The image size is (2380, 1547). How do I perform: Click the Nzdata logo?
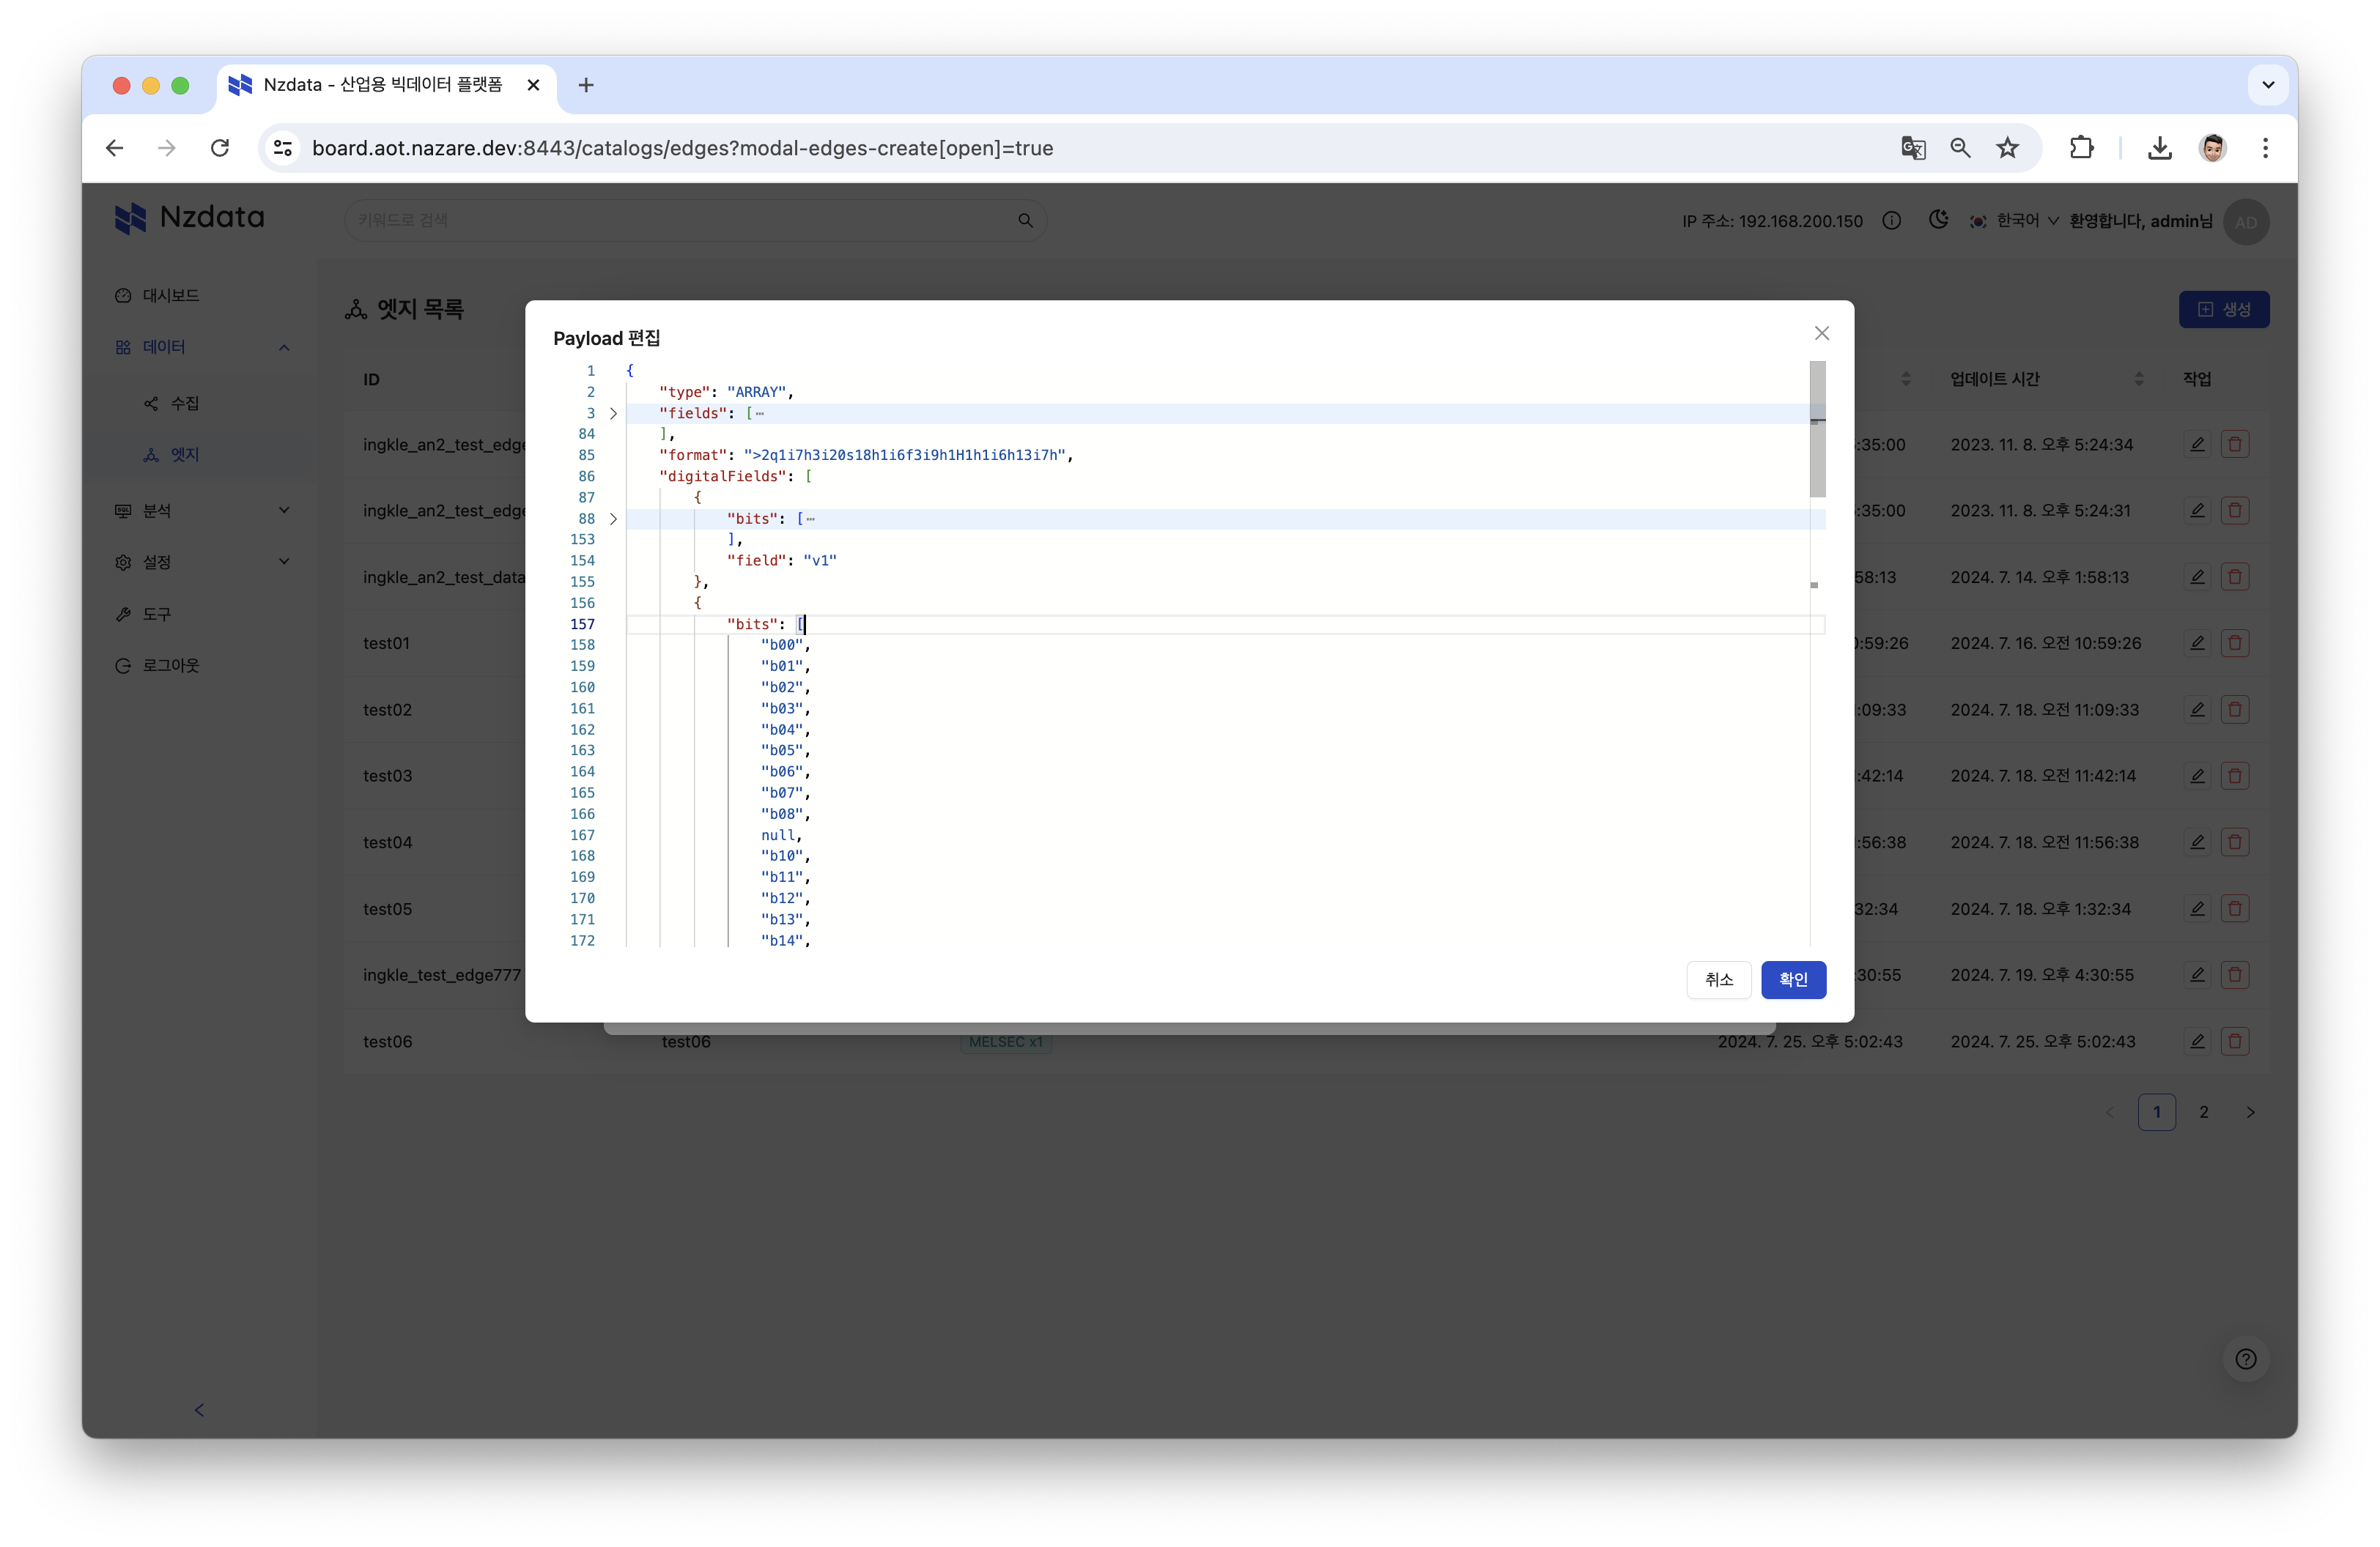point(190,217)
